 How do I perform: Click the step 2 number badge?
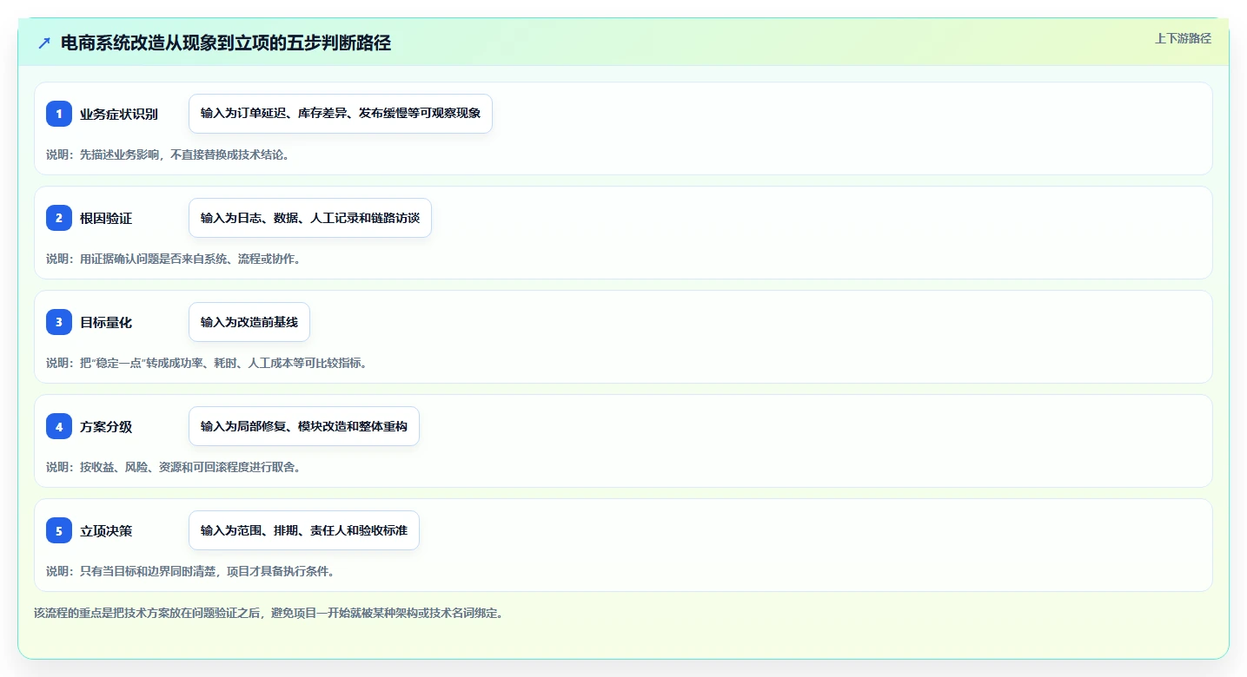coord(59,218)
